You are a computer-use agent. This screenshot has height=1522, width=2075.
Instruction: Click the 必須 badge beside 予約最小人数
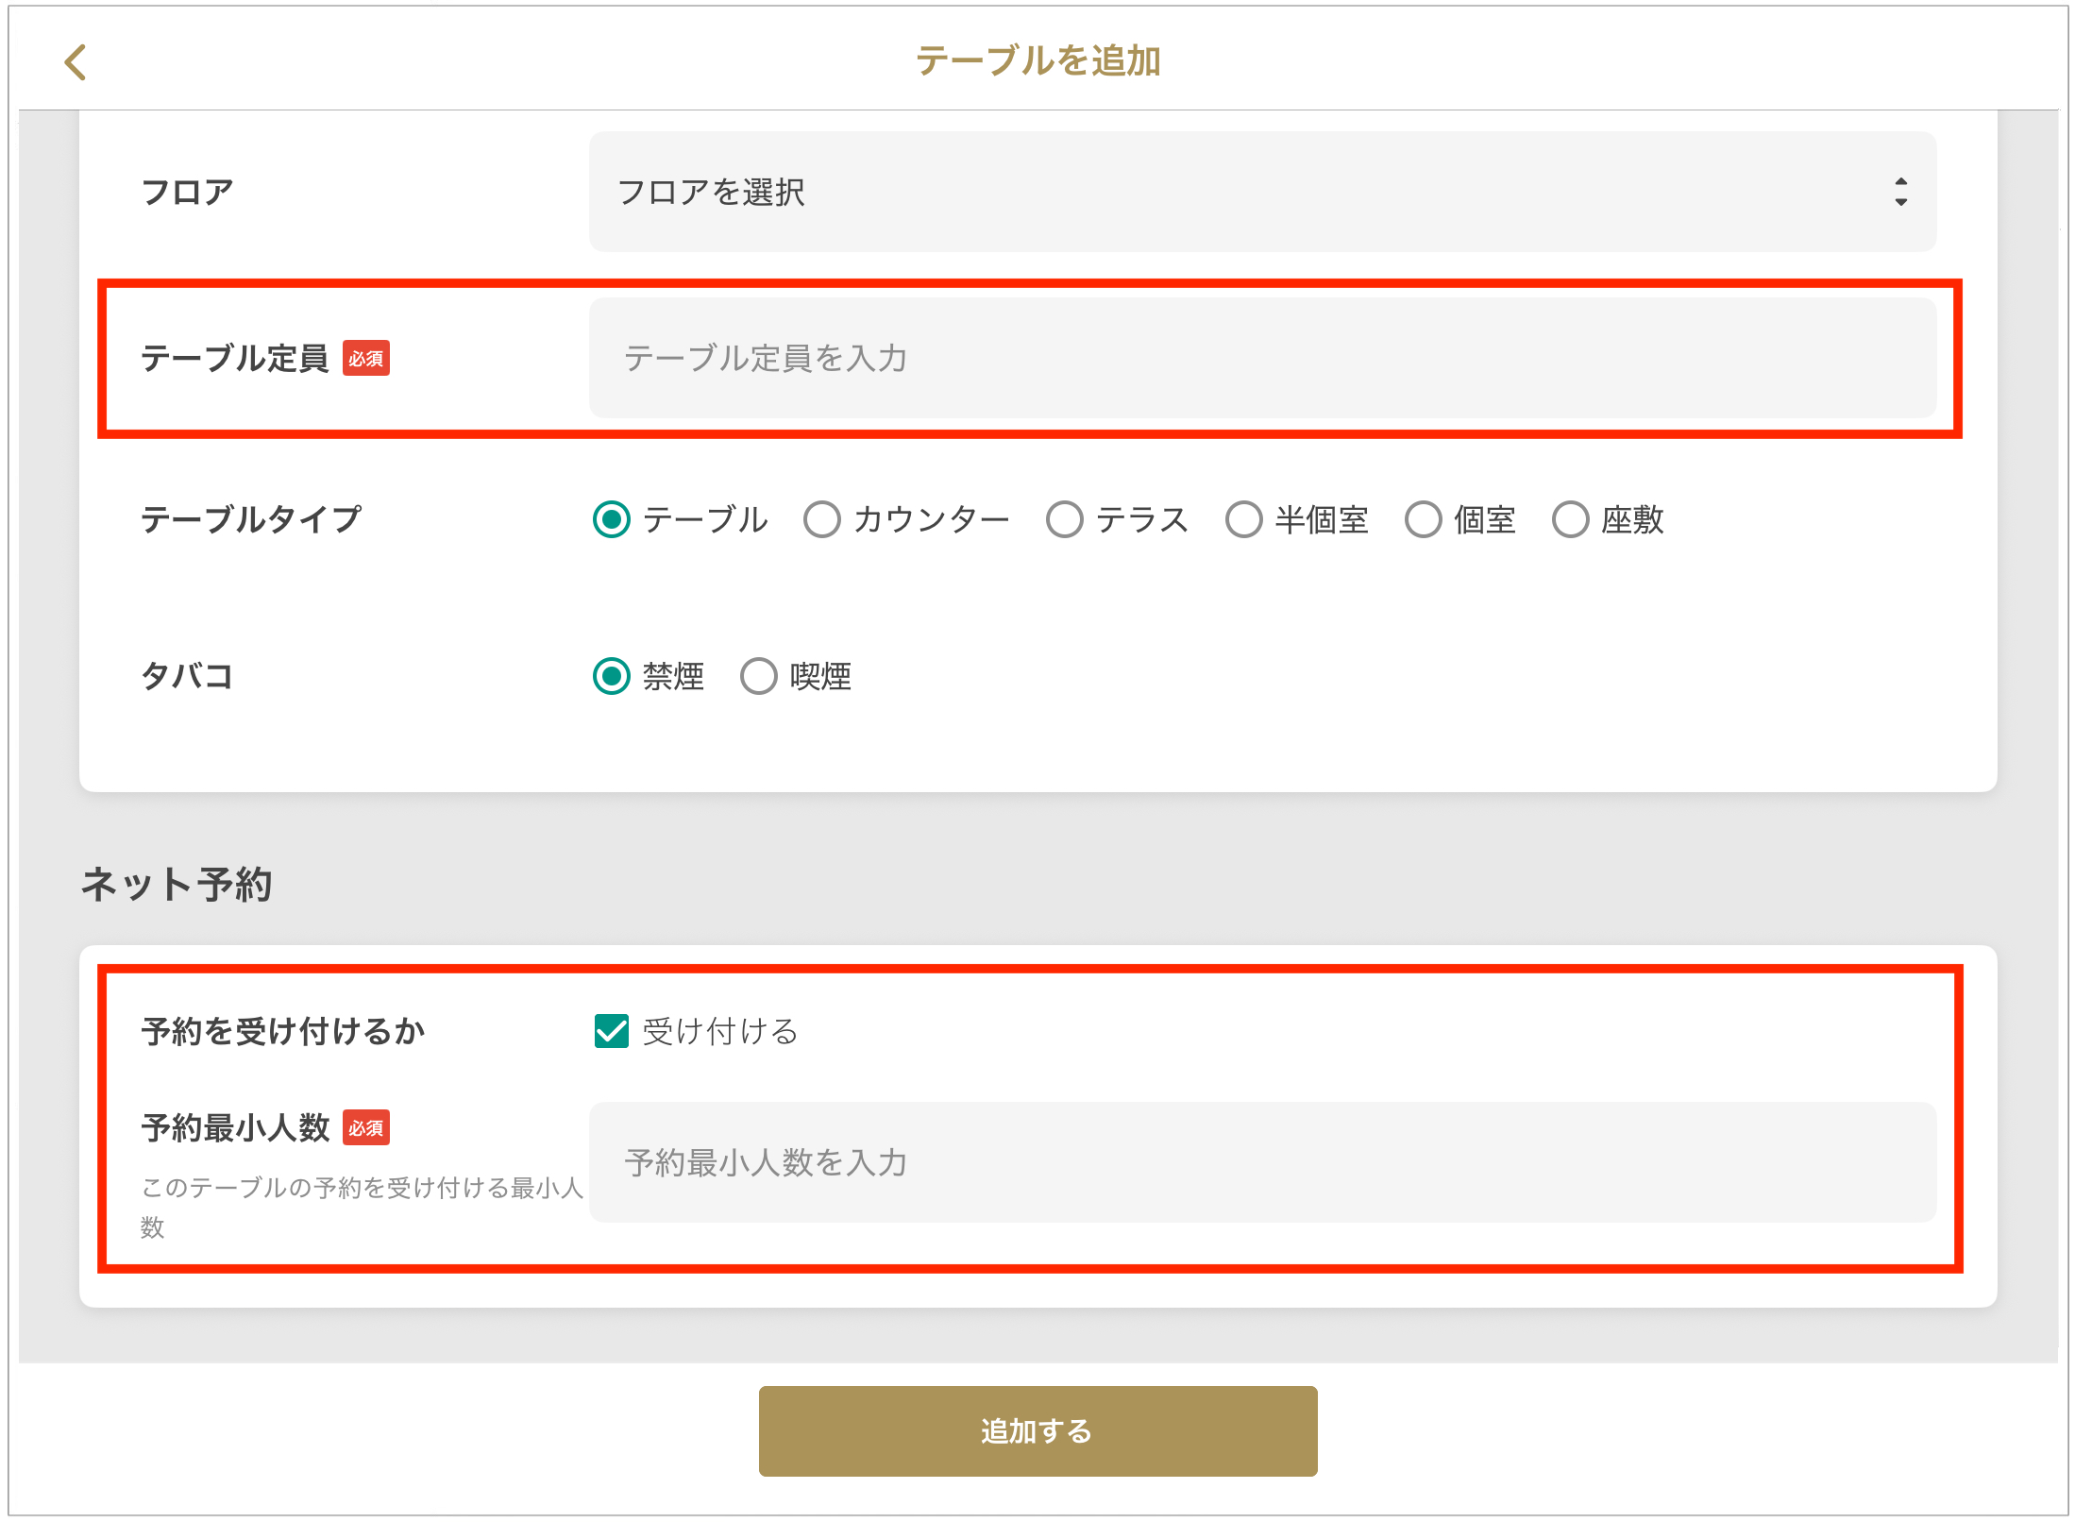click(365, 1127)
